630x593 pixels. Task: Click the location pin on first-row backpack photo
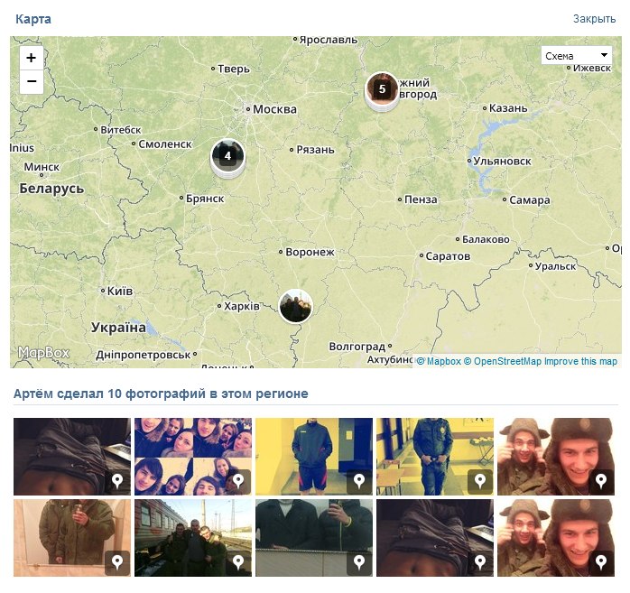(x=117, y=481)
